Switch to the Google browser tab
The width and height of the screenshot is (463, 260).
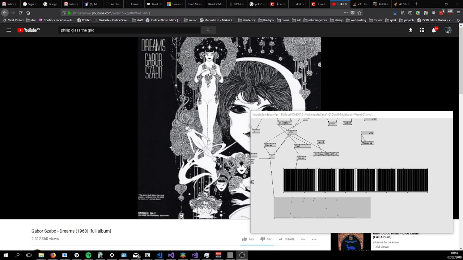coord(51,4)
